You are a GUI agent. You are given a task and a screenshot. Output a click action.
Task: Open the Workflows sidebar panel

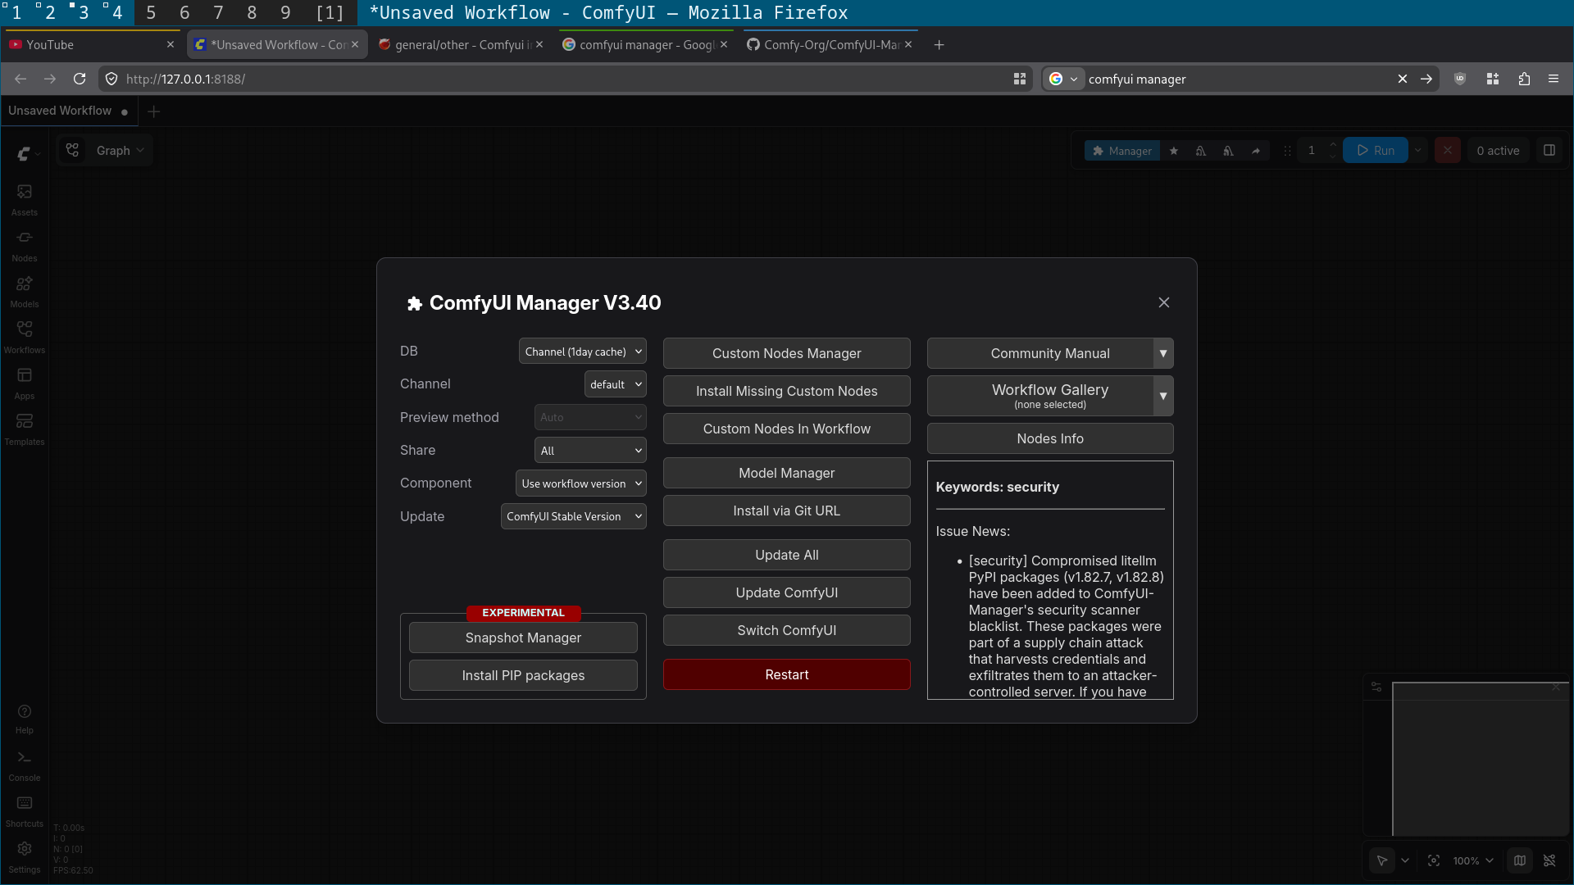pos(25,337)
